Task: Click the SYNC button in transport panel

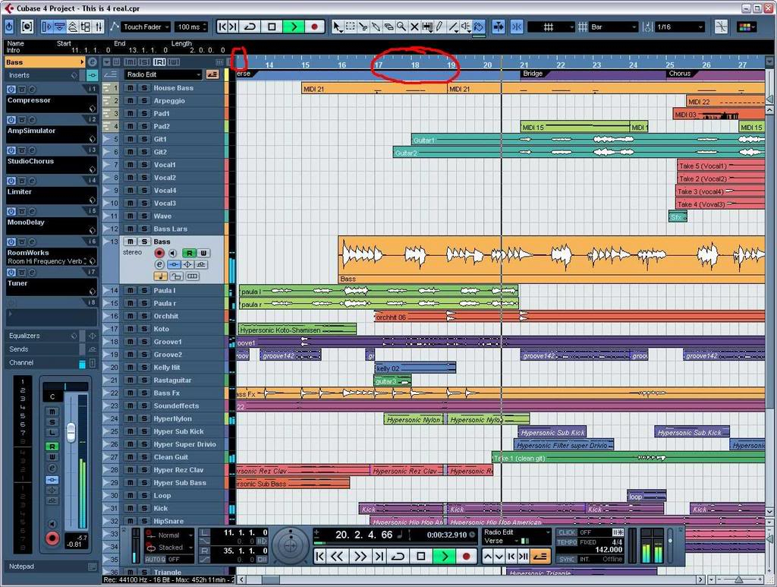Action: (567, 559)
